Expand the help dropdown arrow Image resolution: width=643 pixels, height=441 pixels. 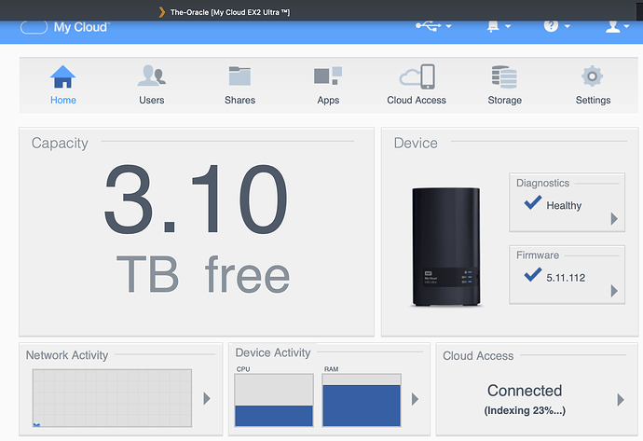pyautogui.click(x=568, y=26)
